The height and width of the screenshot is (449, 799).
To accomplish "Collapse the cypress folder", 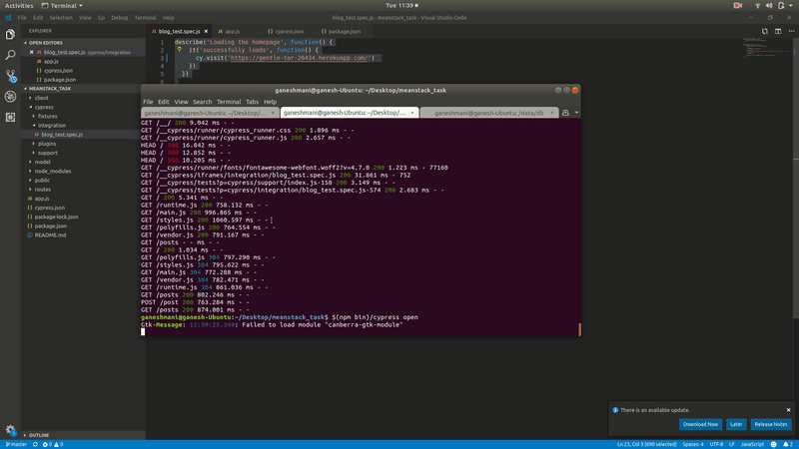I will [44, 107].
